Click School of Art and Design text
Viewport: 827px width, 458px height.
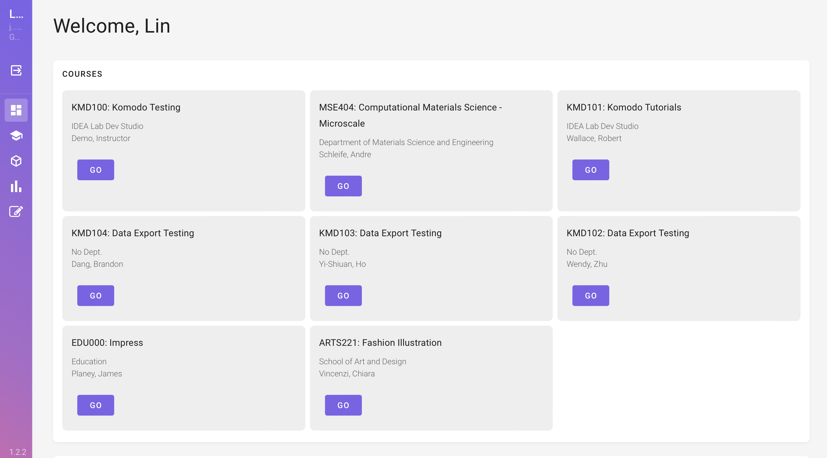click(x=363, y=362)
